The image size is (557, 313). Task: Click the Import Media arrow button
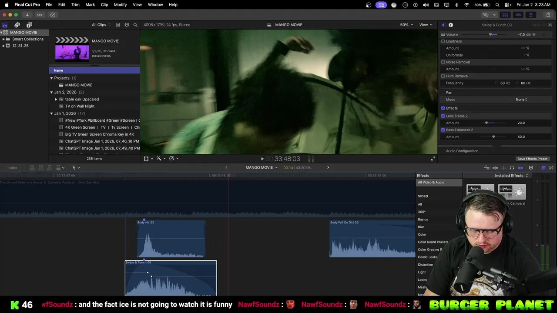click(27, 15)
